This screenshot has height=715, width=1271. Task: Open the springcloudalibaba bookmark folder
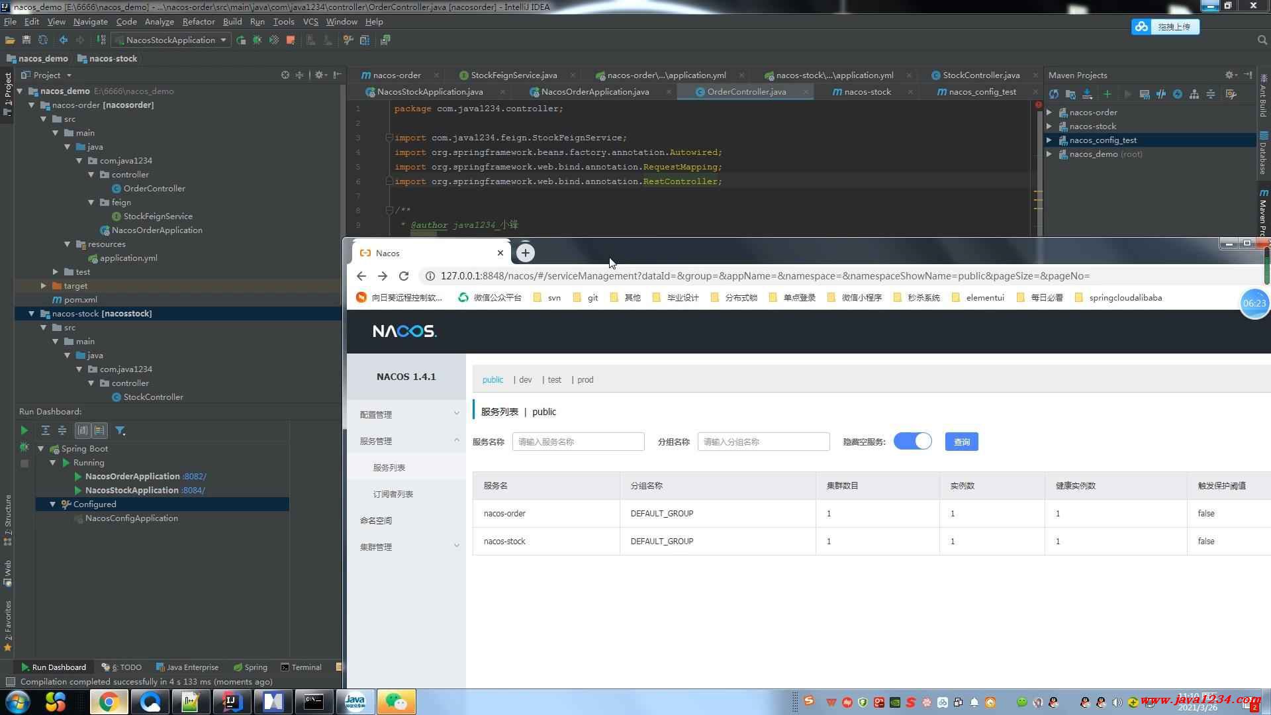[1118, 298]
